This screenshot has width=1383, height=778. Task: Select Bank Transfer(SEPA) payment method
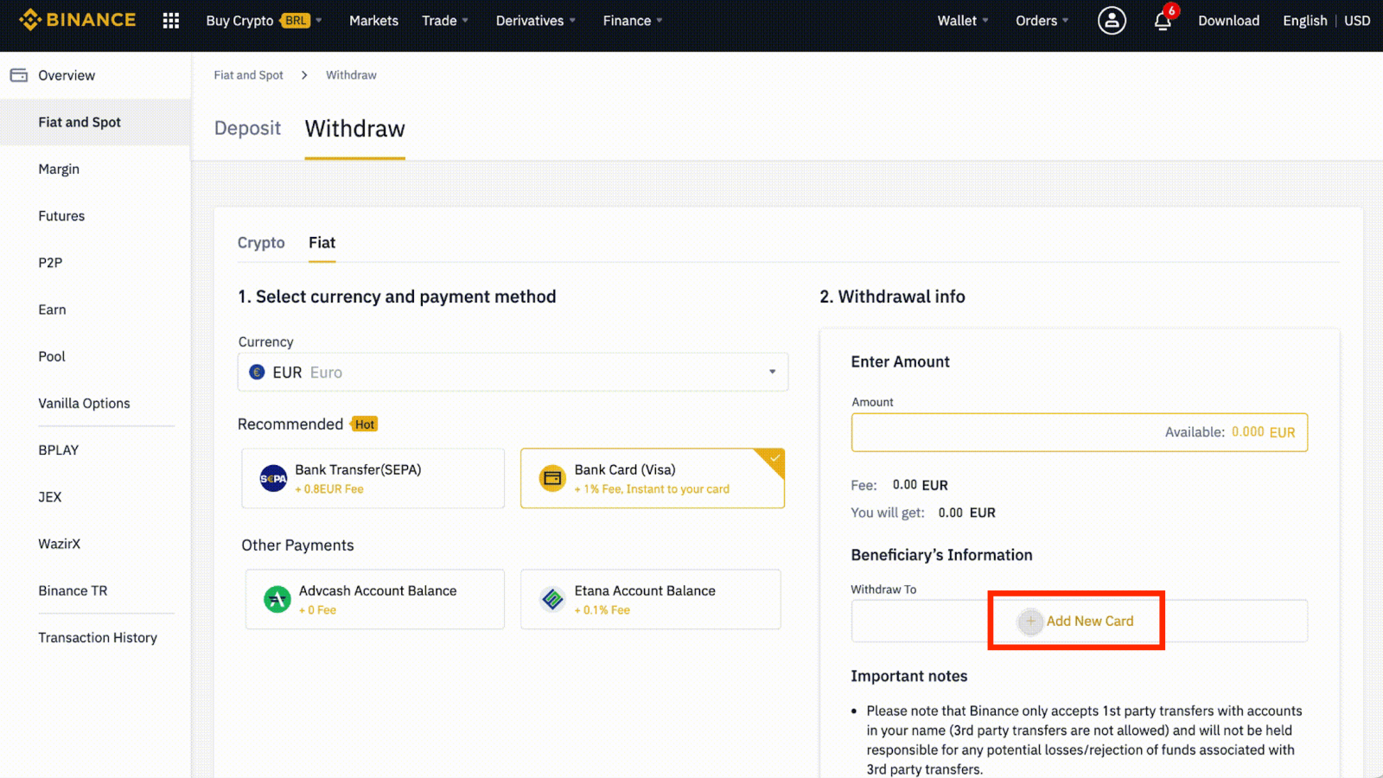[372, 478]
